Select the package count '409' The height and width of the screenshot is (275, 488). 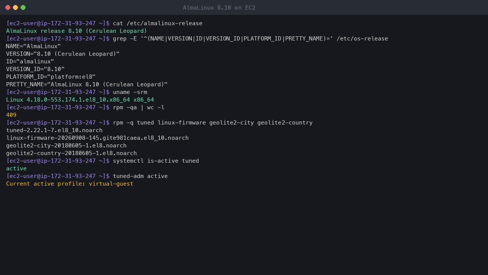(11, 115)
